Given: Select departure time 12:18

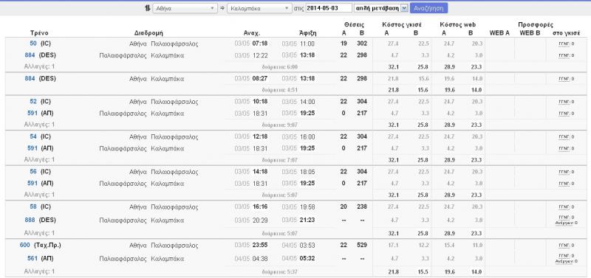Looking at the screenshot, I should point(260,136).
